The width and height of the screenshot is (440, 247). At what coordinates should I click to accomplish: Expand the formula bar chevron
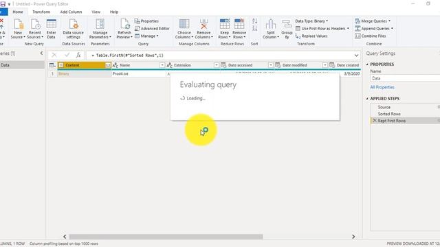click(356, 56)
